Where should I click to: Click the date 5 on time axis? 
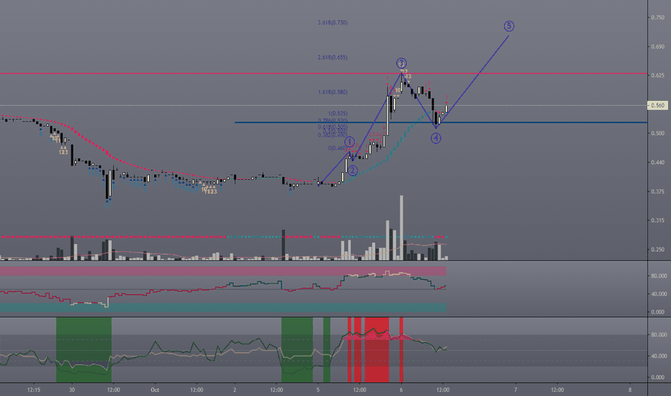click(x=318, y=390)
